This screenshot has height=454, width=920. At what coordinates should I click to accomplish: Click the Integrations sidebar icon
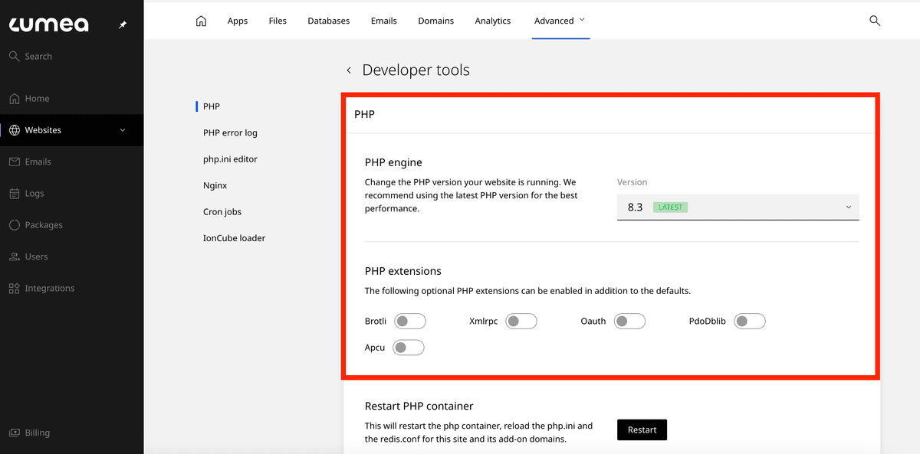pyautogui.click(x=15, y=289)
